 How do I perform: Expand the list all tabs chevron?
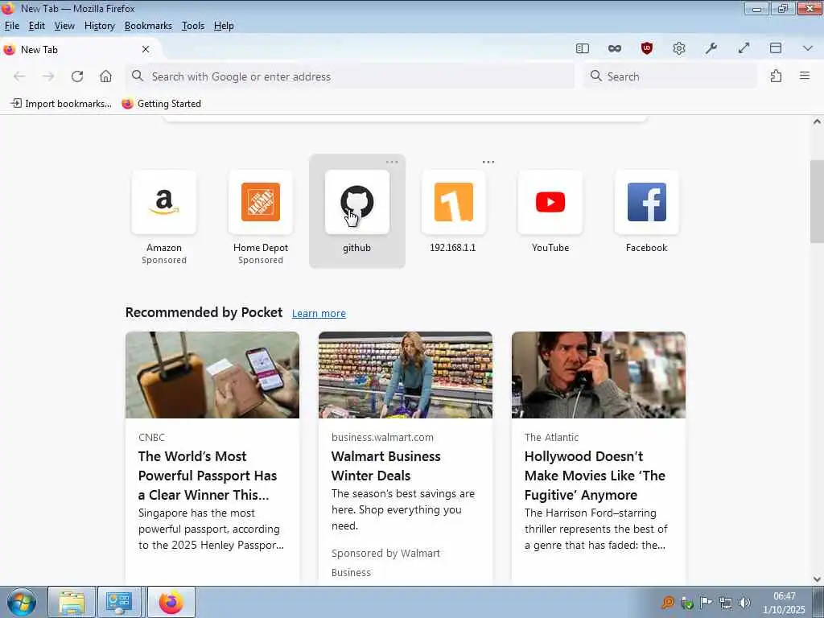click(x=808, y=48)
